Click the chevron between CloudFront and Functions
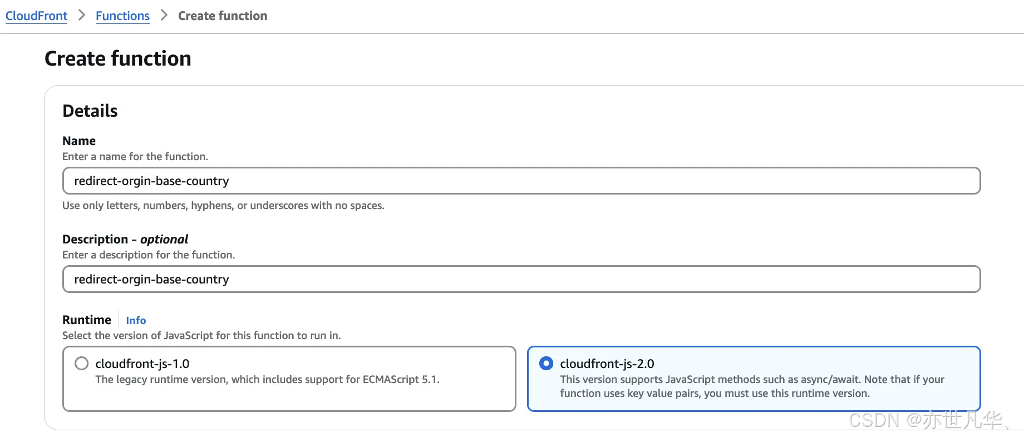 [82, 16]
